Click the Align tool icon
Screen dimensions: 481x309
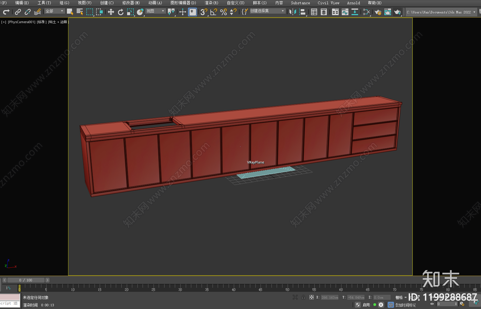[303, 12]
